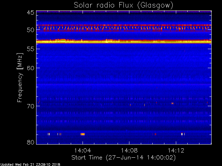The height and width of the screenshot is (166, 222).
Task: Click the wide orange burst before 14:04
Action: [83, 134]
